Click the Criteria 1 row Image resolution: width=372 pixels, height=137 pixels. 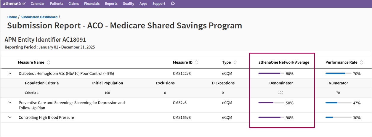point(32,93)
